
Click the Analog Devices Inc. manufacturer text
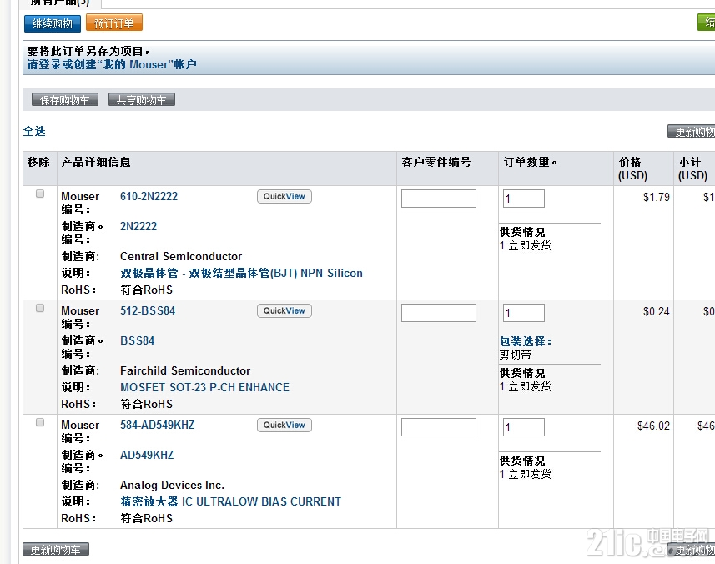(x=172, y=485)
